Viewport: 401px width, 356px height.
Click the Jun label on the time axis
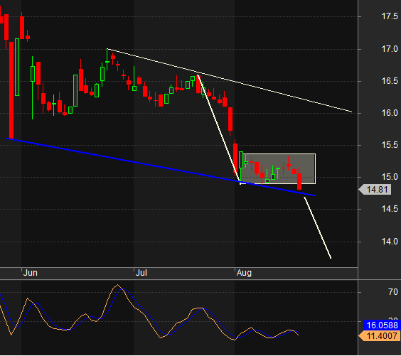[30, 273]
